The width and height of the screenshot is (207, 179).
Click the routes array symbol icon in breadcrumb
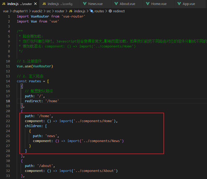click(x=92, y=11)
